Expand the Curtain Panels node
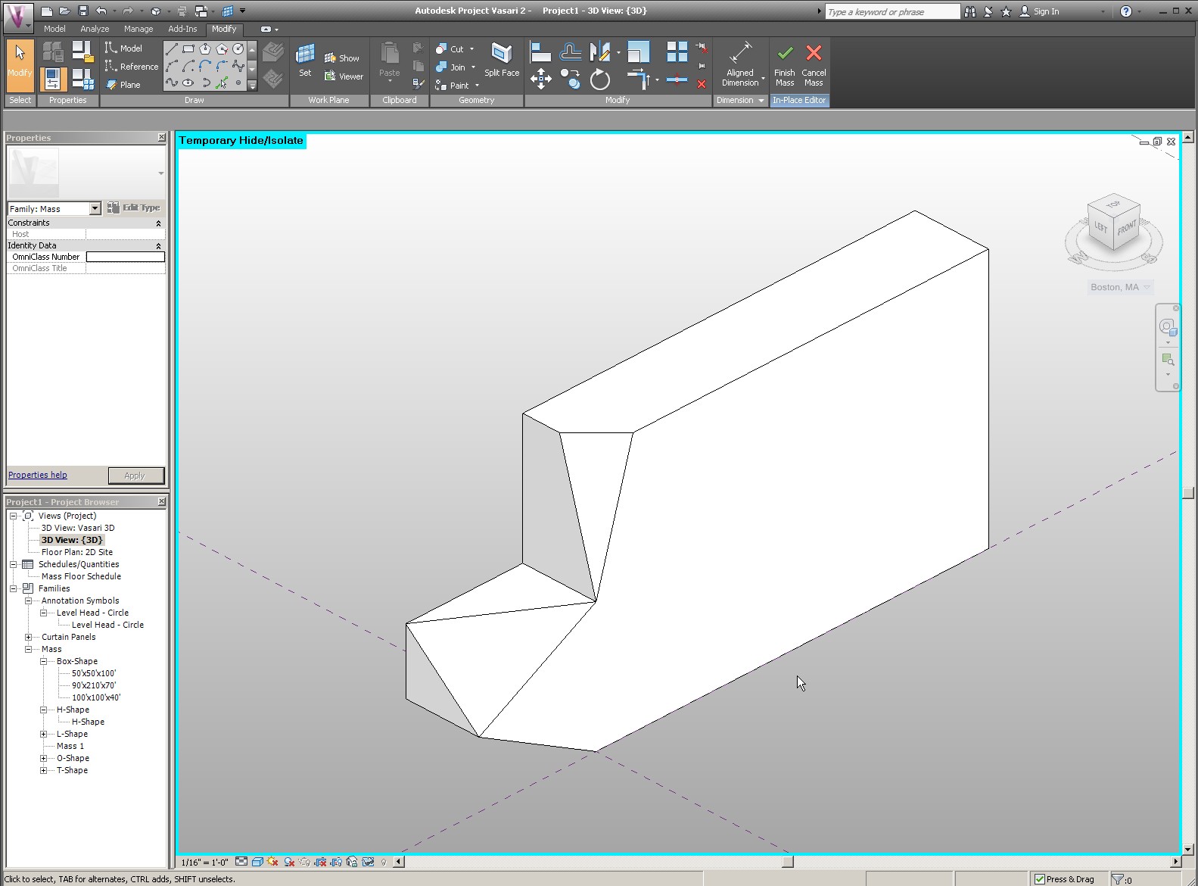The height and width of the screenshot is (886, 1198). click(29, 637)
